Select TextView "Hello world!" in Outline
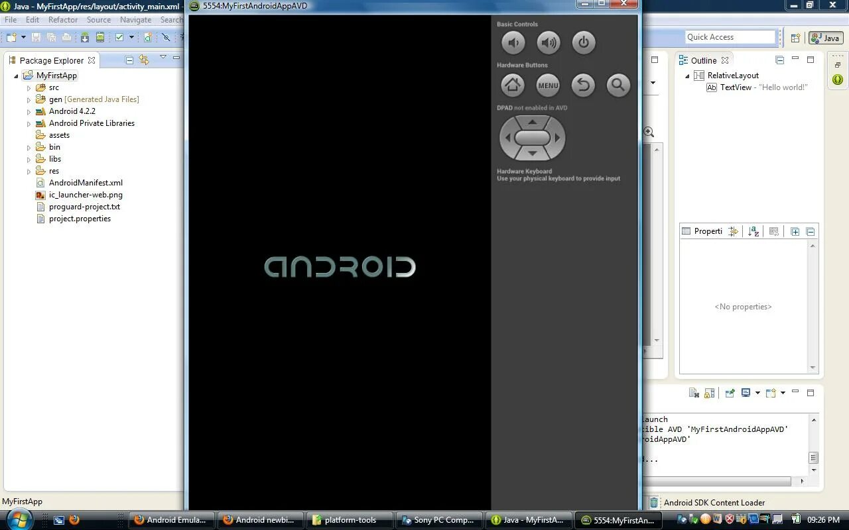The width and height of the screenshot is (849, 530). pos(757,87)
